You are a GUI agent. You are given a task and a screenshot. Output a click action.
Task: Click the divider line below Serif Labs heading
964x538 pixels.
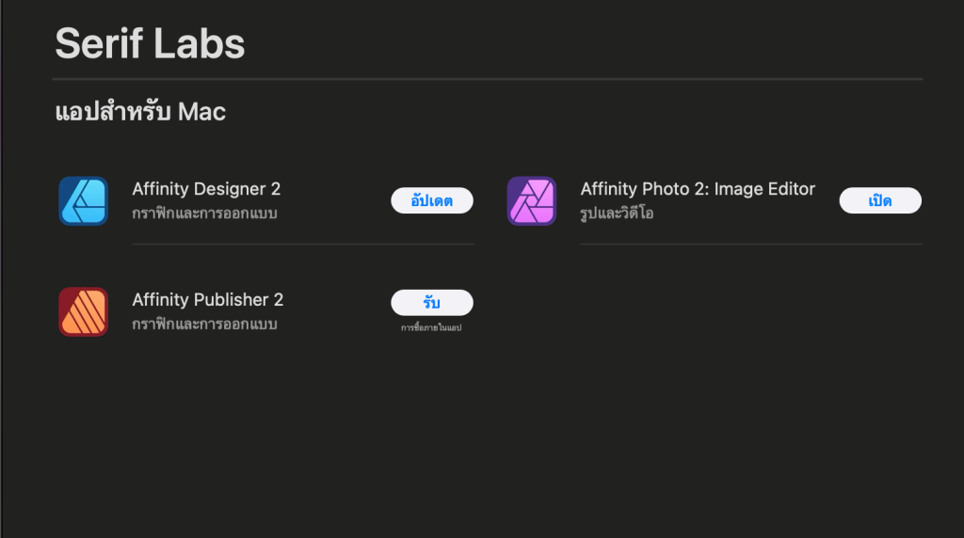click(x=488, y=79)
